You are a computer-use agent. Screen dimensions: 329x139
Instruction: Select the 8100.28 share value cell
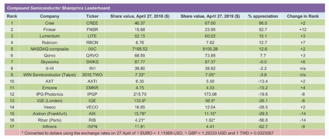tap(210, 49)
